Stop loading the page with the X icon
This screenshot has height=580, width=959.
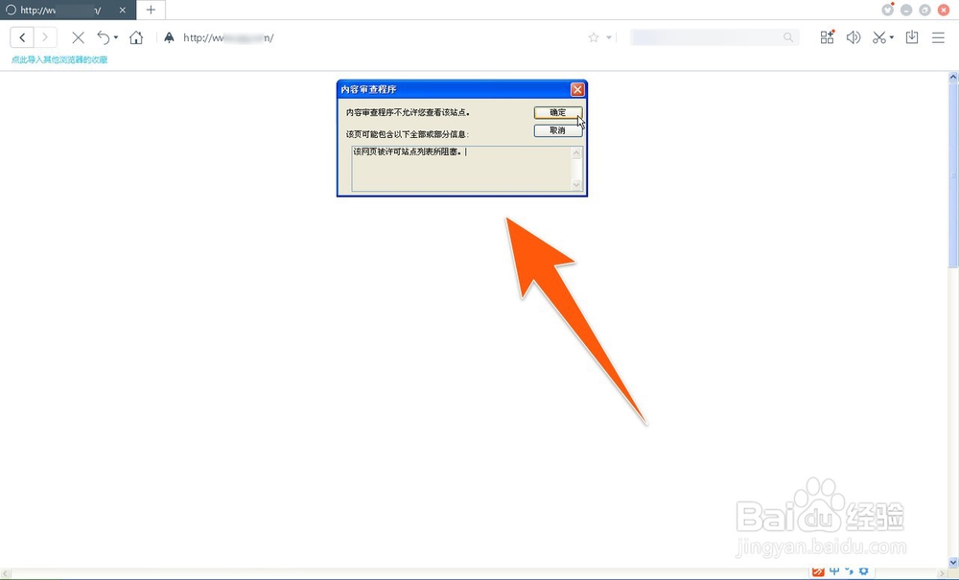coord(78,38)
